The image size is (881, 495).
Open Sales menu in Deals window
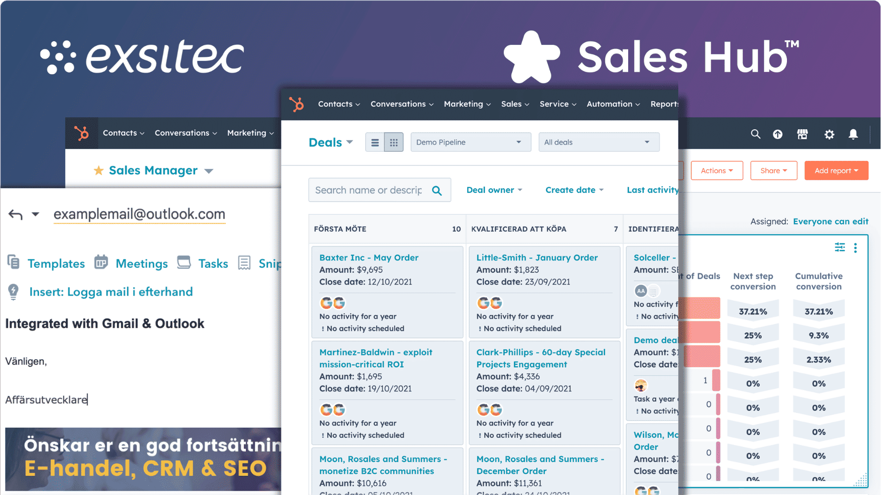(515, 104)
